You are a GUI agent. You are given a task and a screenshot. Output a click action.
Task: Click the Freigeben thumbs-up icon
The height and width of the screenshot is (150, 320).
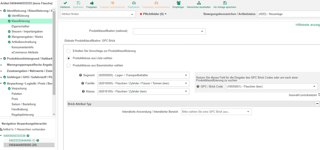92,3
